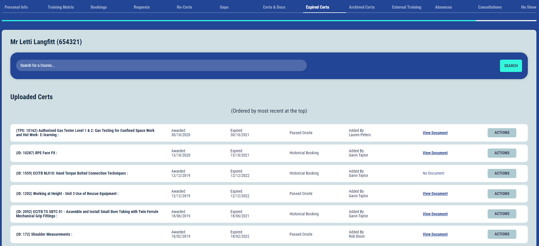This screenshot has height=246, width=539.
Task: Click the Search for a Course field
Action: 161,65
